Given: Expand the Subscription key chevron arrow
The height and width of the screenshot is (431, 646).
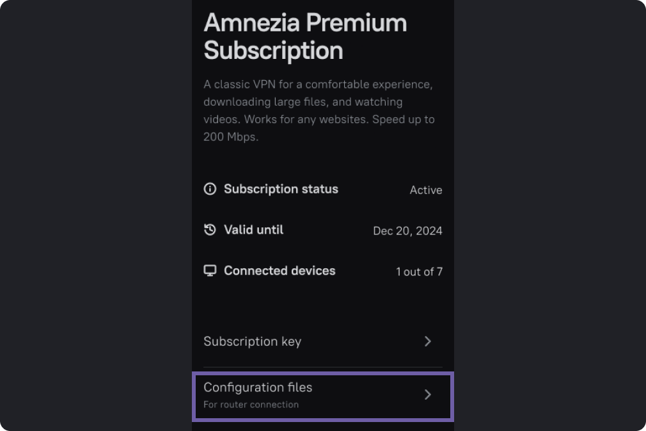Looking at the screenshot, I should tap(428, 341).
